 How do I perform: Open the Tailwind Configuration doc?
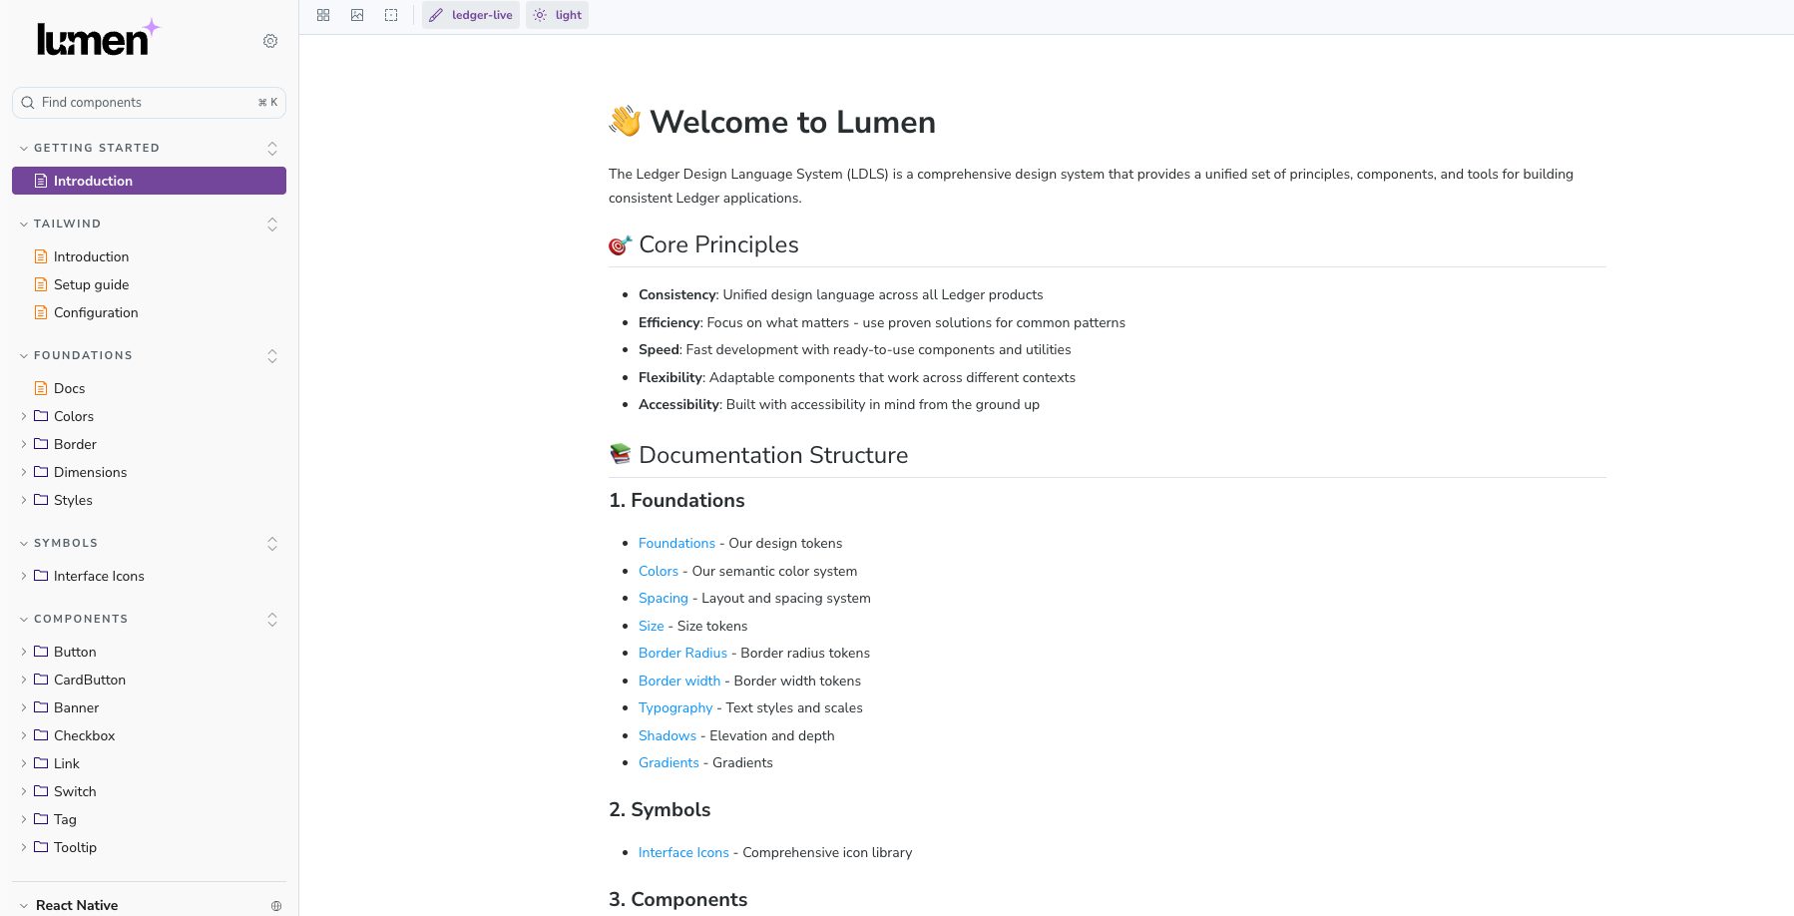point(96,312)
